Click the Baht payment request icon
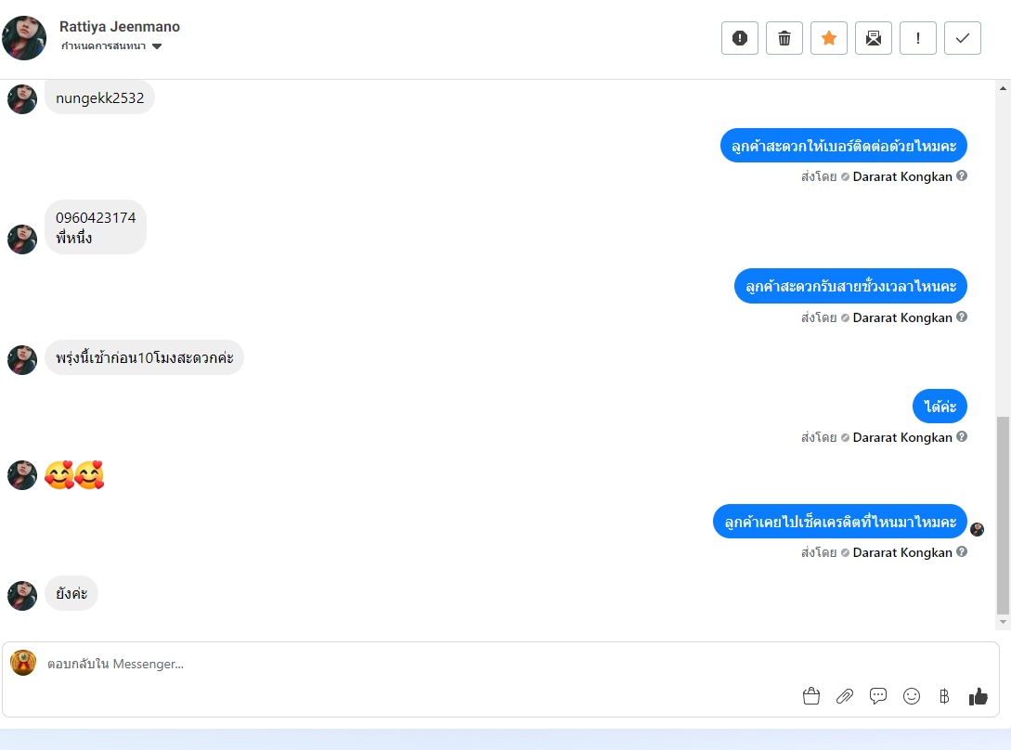 click(944, 696)
